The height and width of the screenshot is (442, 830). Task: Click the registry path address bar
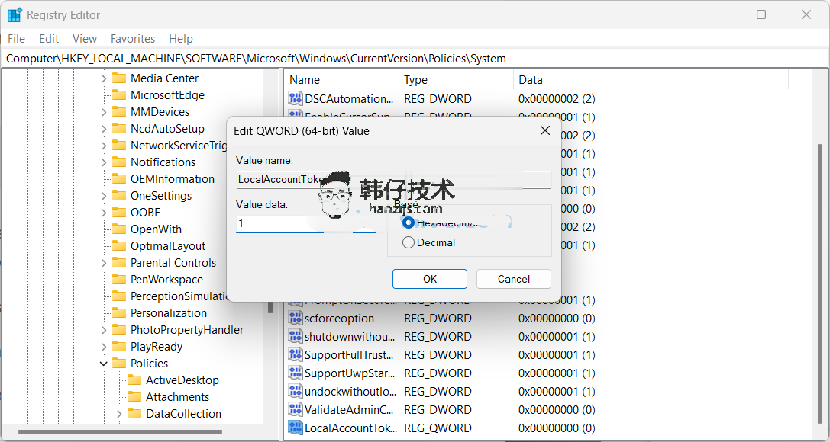point(415,59)
